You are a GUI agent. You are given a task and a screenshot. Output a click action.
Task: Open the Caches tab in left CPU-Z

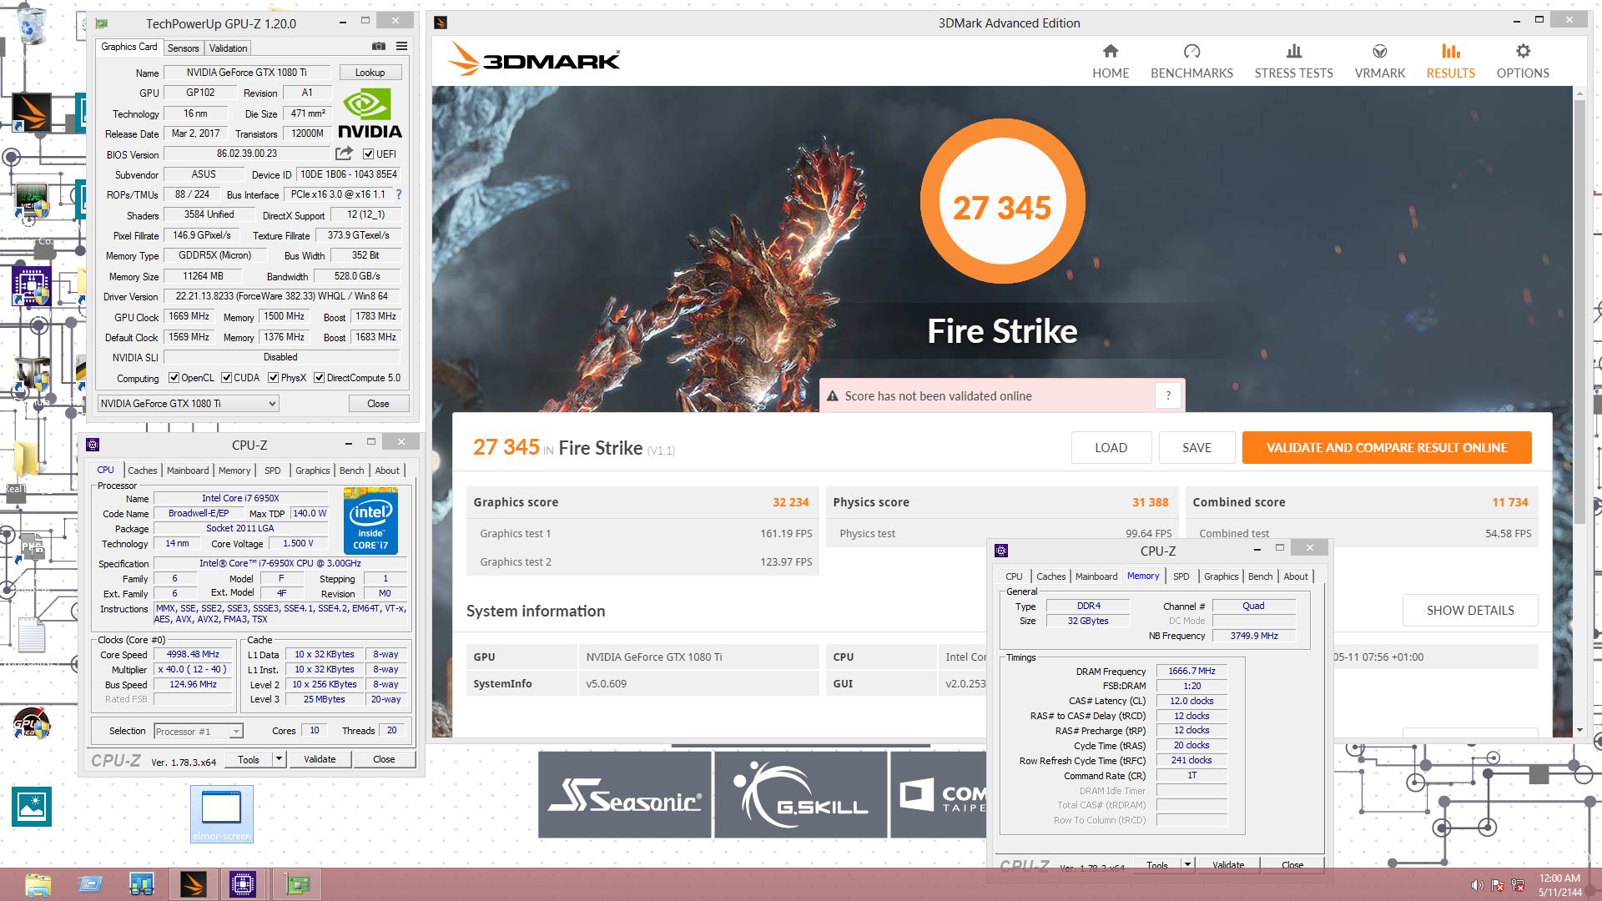(x=142, y=471)
